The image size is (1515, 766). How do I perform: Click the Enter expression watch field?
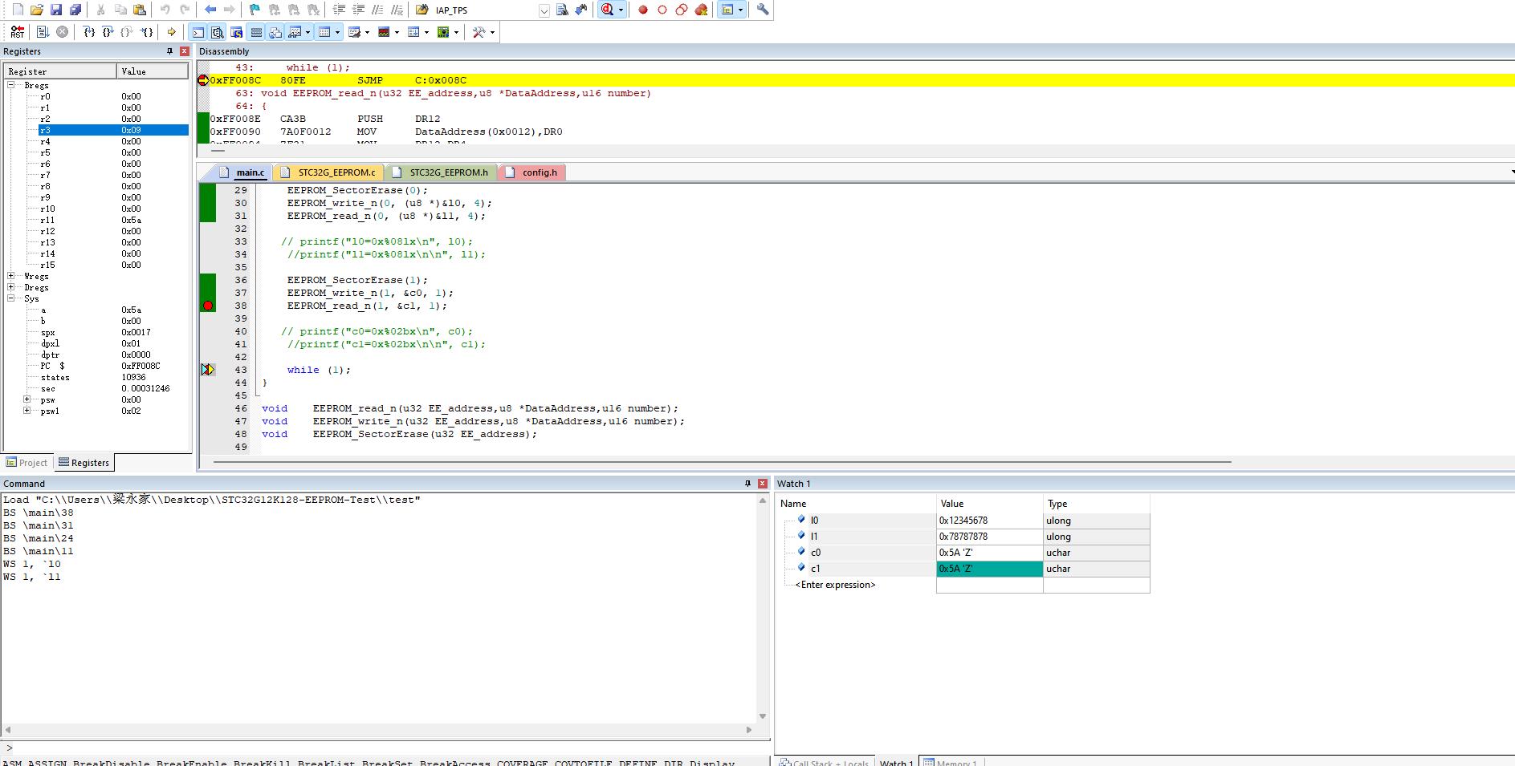(835, 585)
